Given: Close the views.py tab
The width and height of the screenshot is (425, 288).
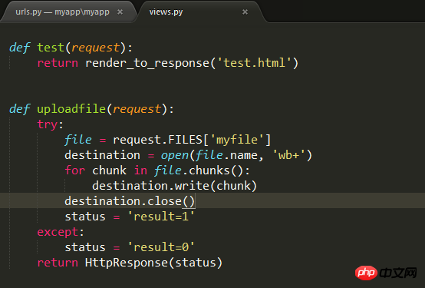Looking at the screenshot, I should tap(245, 12).
